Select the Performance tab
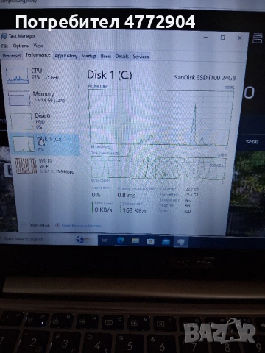 pyautogui.click(x=38, y=55)
